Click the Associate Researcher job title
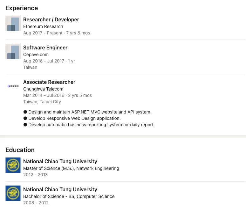Viewport: 246px width, 212px height. pyautogui.click(x=49, y=82)
